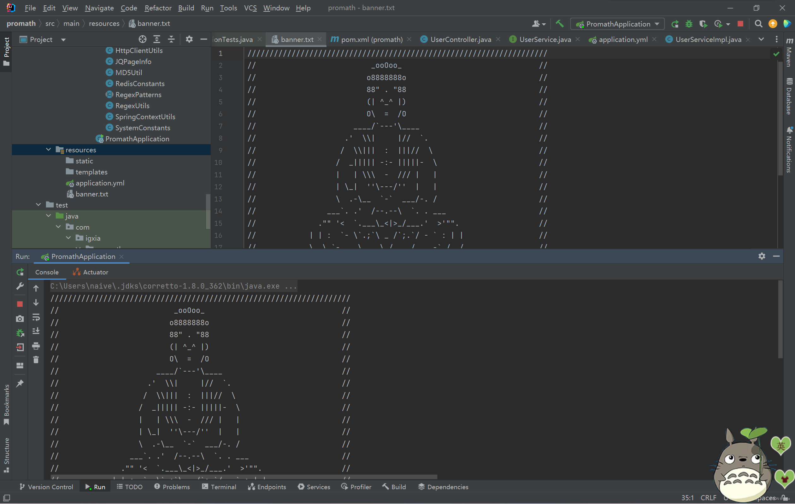Open the Refactor menu
Image resolution: width=795 pixels, height=504 pixels.
[158, 8]
